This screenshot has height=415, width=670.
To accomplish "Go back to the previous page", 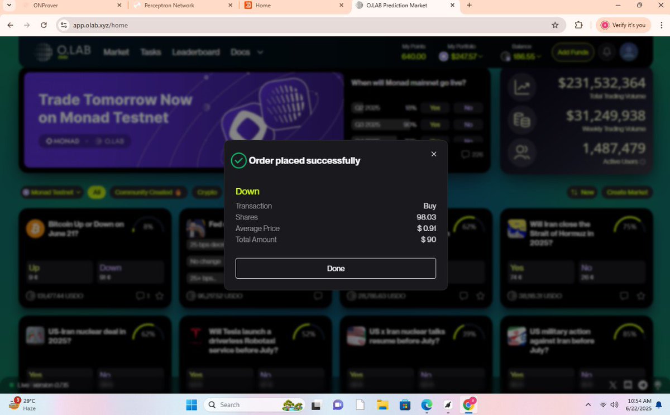I will click(11, 25).
